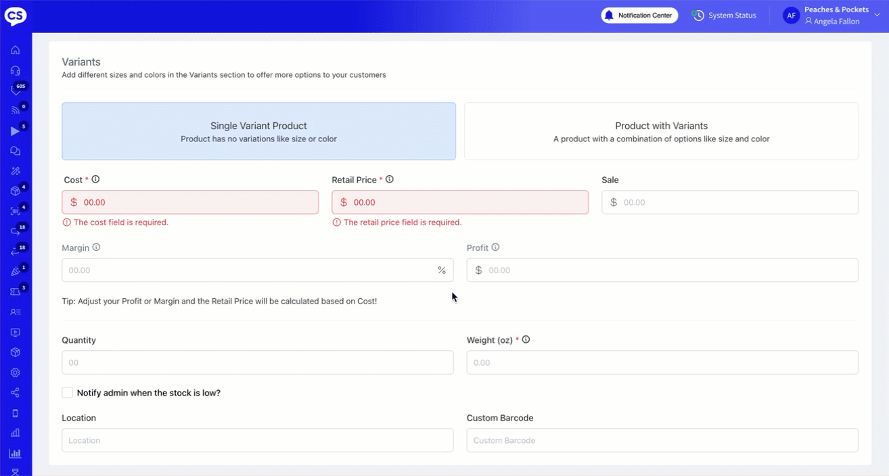The height and width of the screenshot is (476, 889).
Task: Open the plain package icon in sidebar
Action: [16, 352]
